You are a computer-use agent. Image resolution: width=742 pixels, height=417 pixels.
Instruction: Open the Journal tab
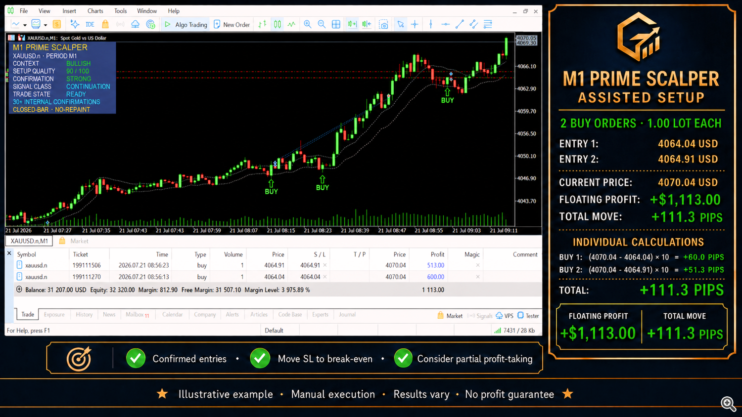click(x=347, y=314)
